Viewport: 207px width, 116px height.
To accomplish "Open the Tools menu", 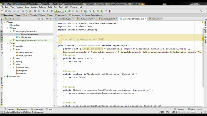I will tap(61, 7).
